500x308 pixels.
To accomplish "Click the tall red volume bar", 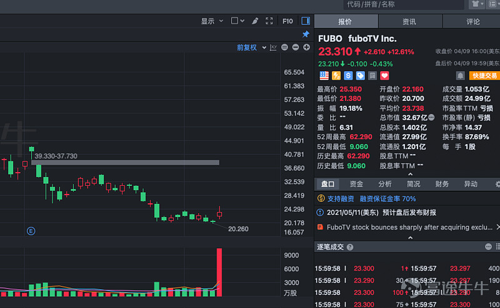I will 219,272.
